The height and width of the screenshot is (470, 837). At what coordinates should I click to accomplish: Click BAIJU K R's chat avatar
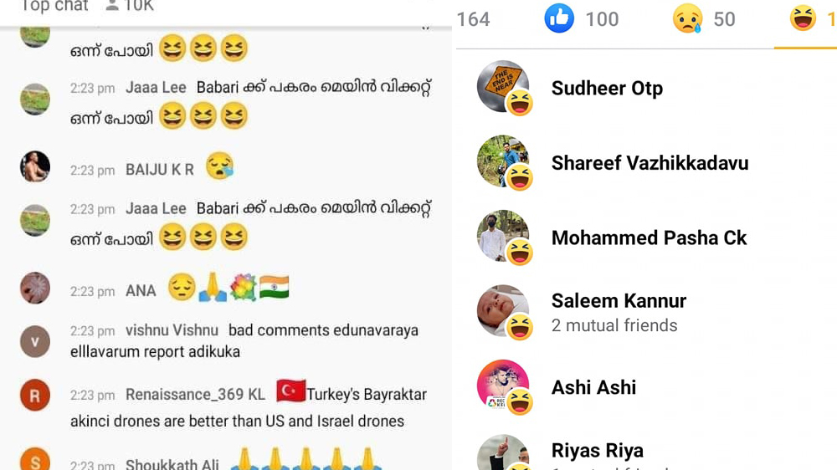(35, 166)
